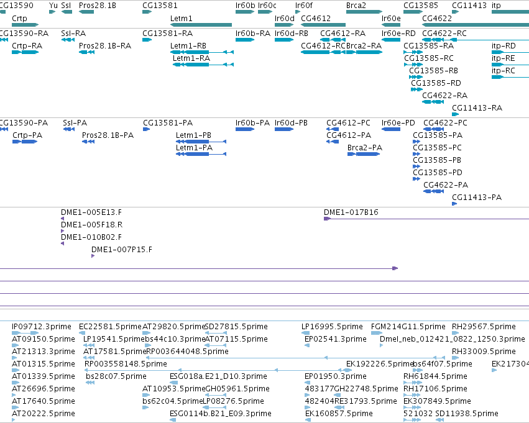Select the 'Ir60b-RA' transcript label
This screenshot has width=529, height=423.
(x=253, y=34)
